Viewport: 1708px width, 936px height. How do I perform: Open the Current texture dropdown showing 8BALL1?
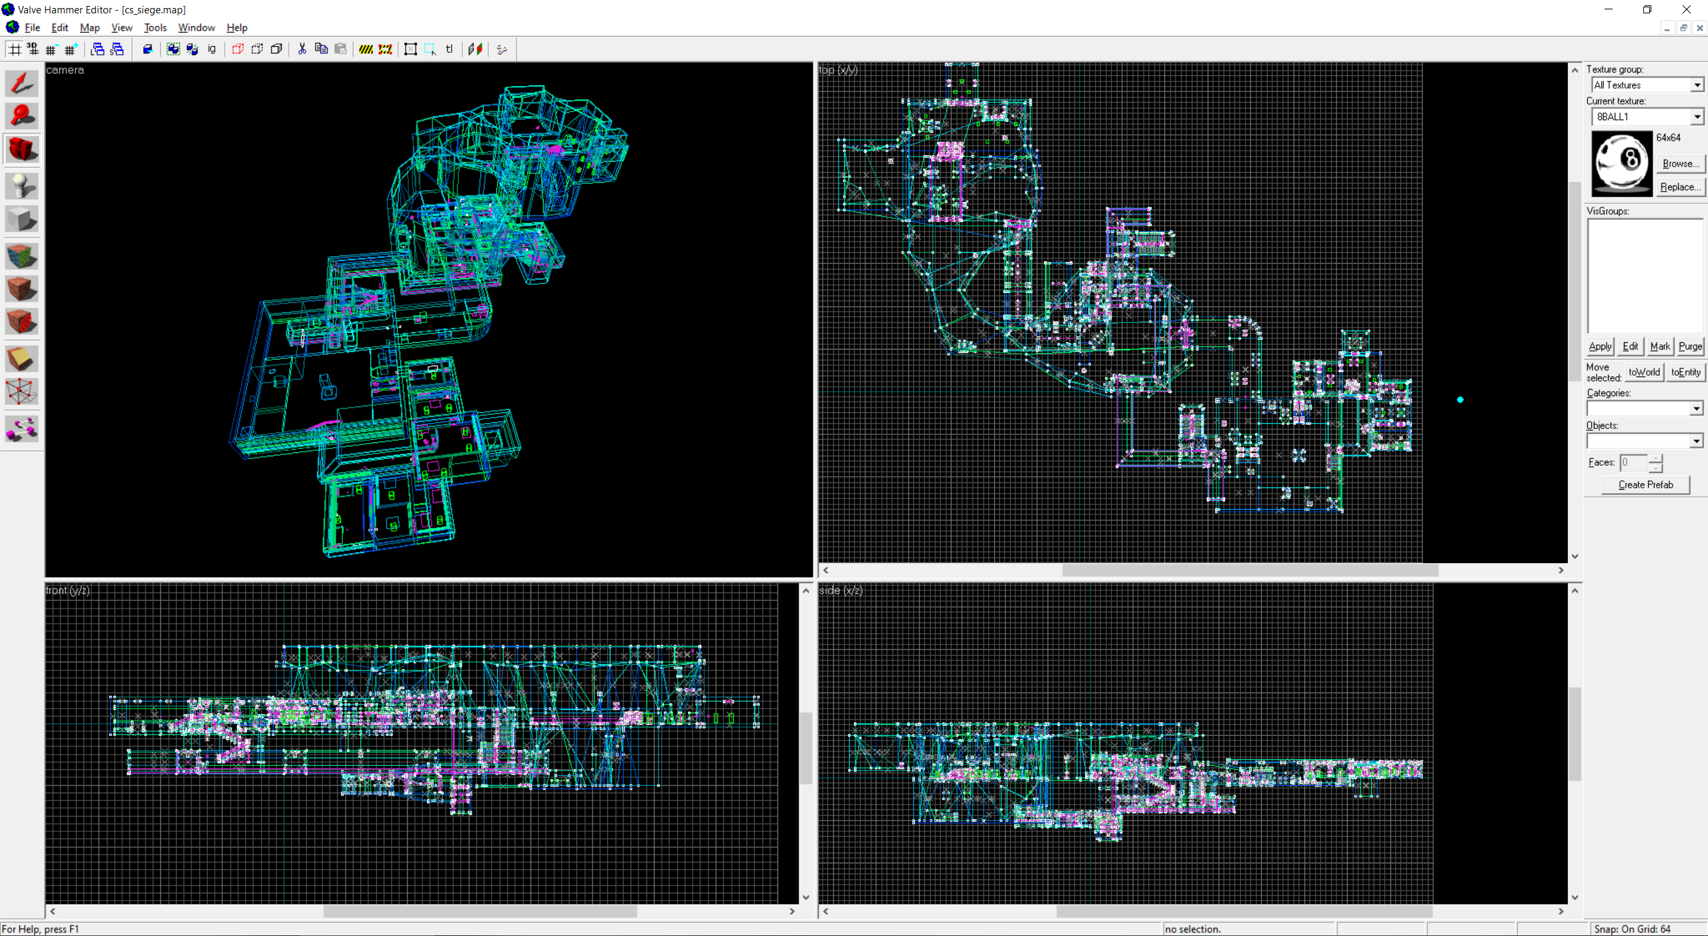1697,117
